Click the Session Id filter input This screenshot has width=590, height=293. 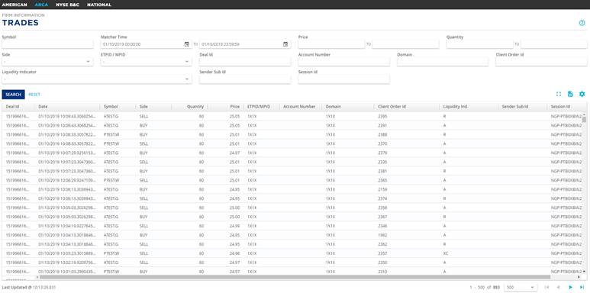tap(344, 79)
